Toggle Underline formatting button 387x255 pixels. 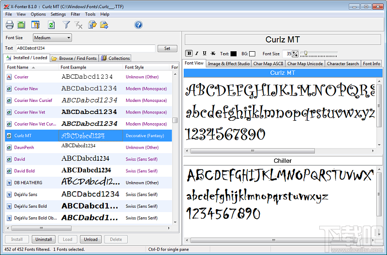[x=204, y=54]
